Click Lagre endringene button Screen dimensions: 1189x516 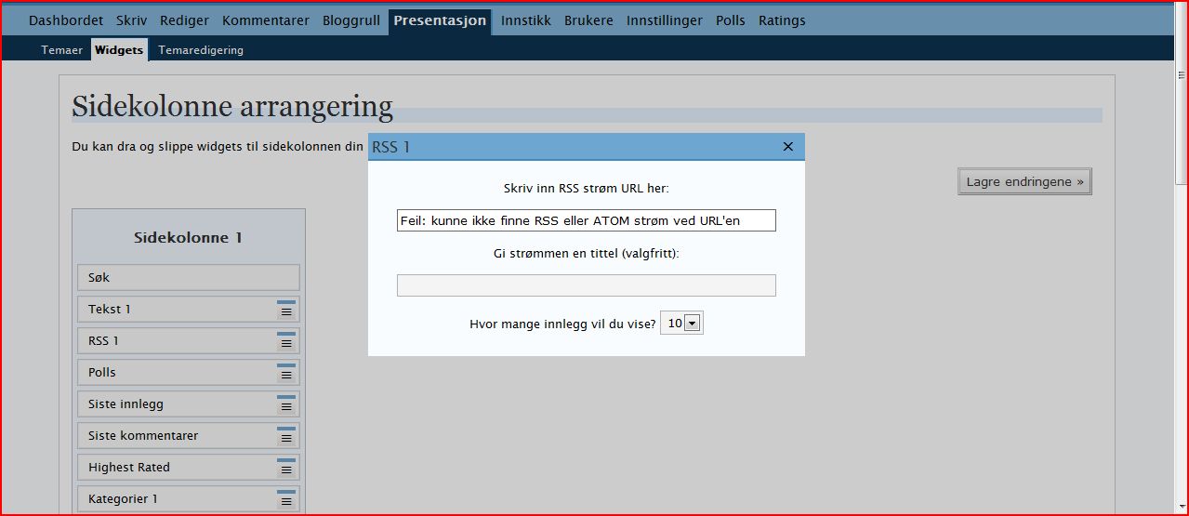pos(1024,182)
